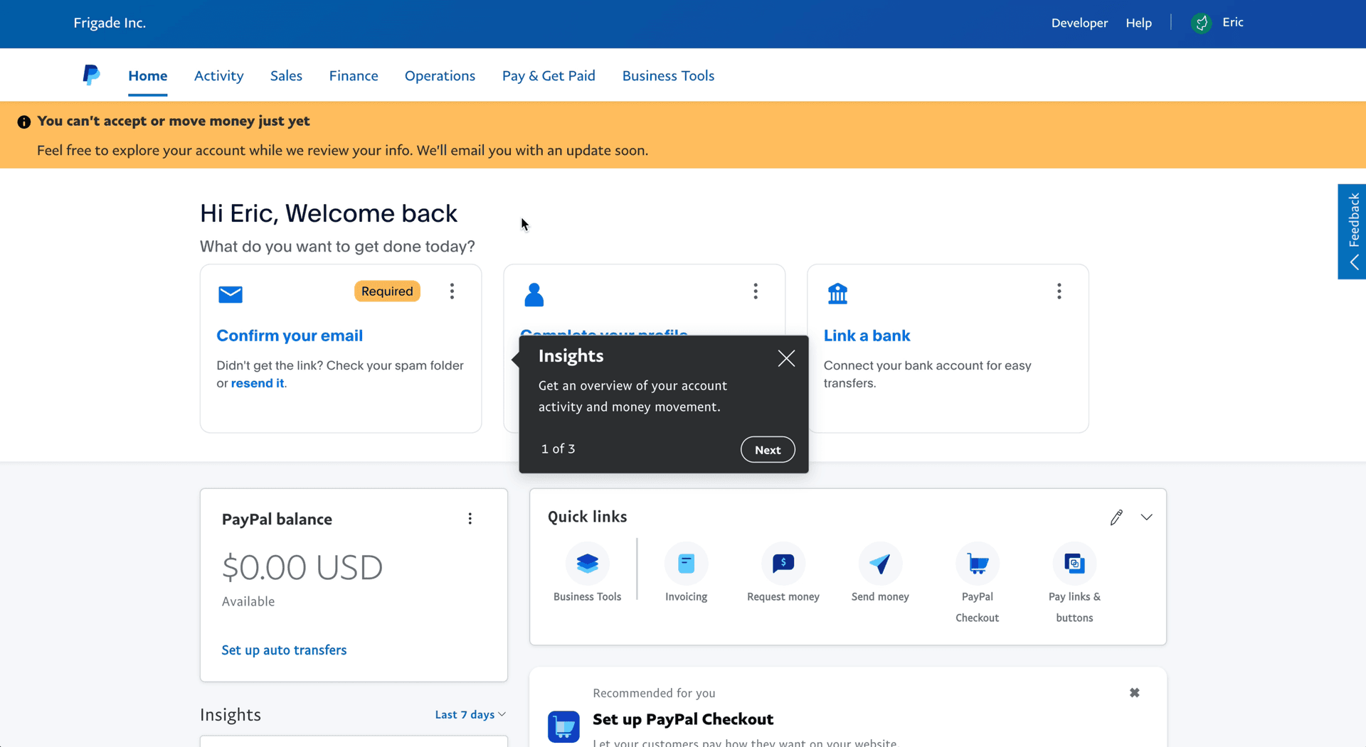Viewport: 1366px width, 747px height.
Task: Expand the Feedback side tab
Action: tap(1352, 232)
